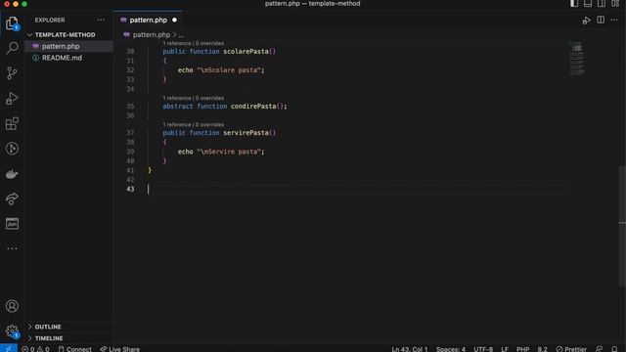Expand the TIMELINE section

pyautogui.click(x=48, y=338)
